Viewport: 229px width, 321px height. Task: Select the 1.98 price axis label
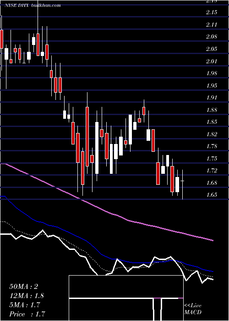pyautogui.click(x=212, y=73)
